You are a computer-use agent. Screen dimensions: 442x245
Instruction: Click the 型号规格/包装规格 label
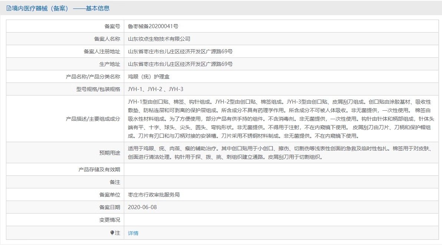tap(98, 90)
